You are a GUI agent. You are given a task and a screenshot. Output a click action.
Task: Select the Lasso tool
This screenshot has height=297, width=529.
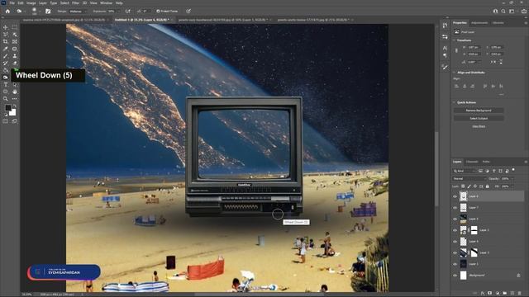(x=6, y=35)
